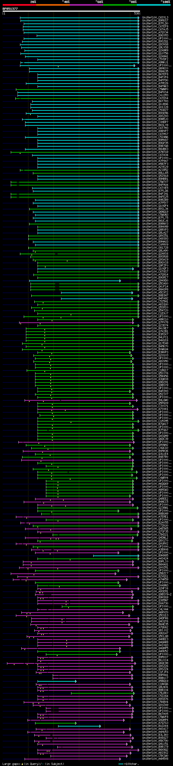Choose the UniRef100_C5XRZ7 entry
The height and width of the screenshot is (766, 173).
pyautogui.click(x=155, y=110)
